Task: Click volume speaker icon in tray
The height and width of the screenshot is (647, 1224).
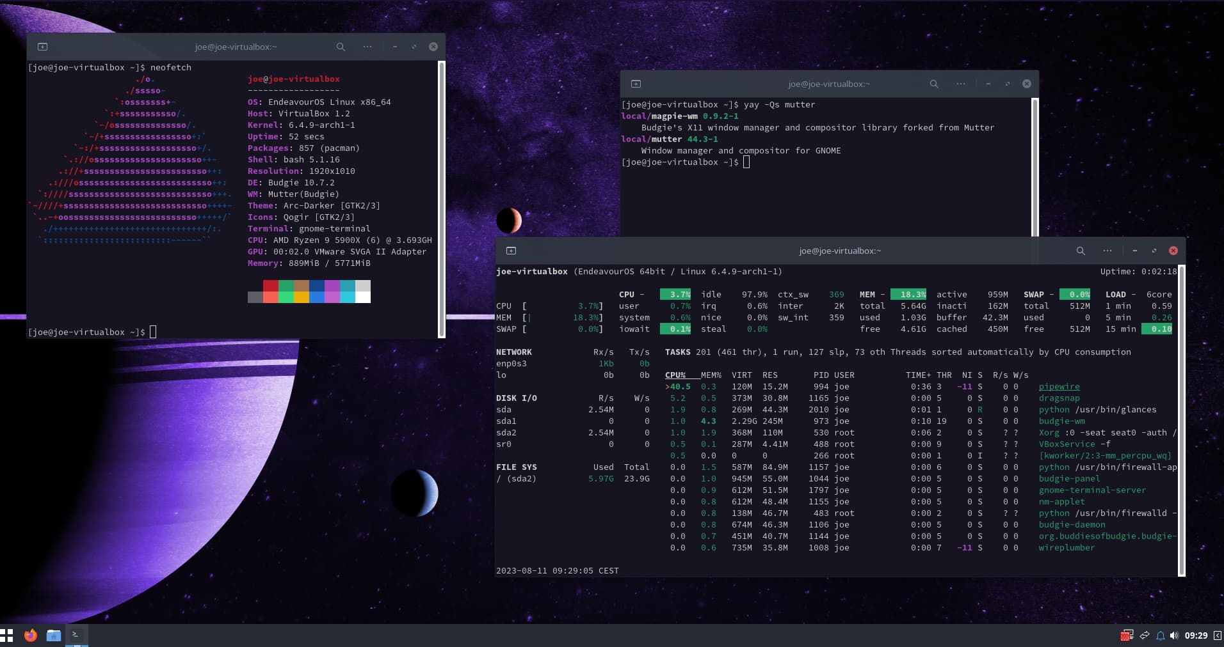Action: pyautogui.click(x=1174, y=635)
